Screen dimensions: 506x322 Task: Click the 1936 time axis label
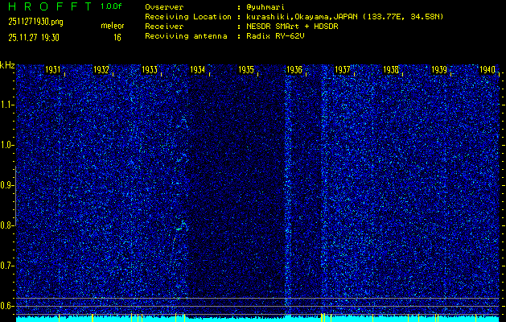pyautogui.click(x=294, y=70)
